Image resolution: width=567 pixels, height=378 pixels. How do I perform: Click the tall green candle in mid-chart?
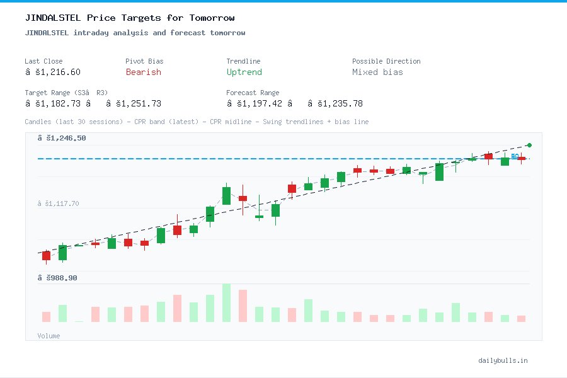(226, 195)
